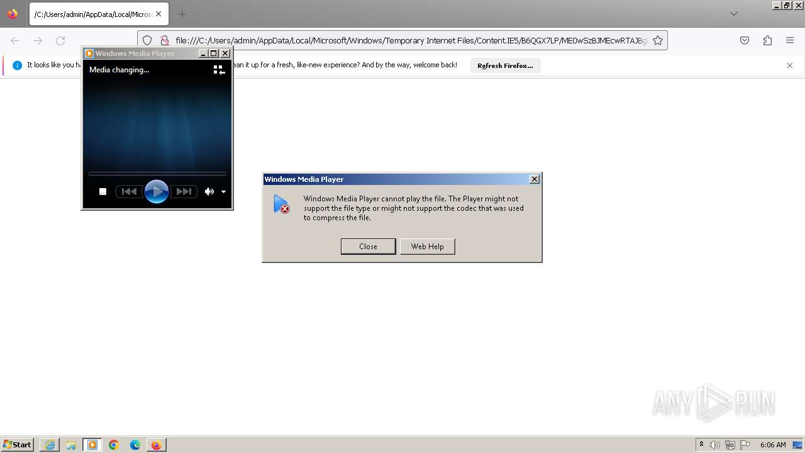Open the network tray icon

click(x=730, y=445)
